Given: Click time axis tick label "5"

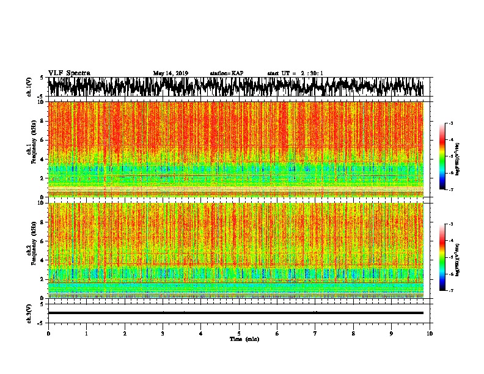Looking at the screenshot, I should (x=239, y=333).
